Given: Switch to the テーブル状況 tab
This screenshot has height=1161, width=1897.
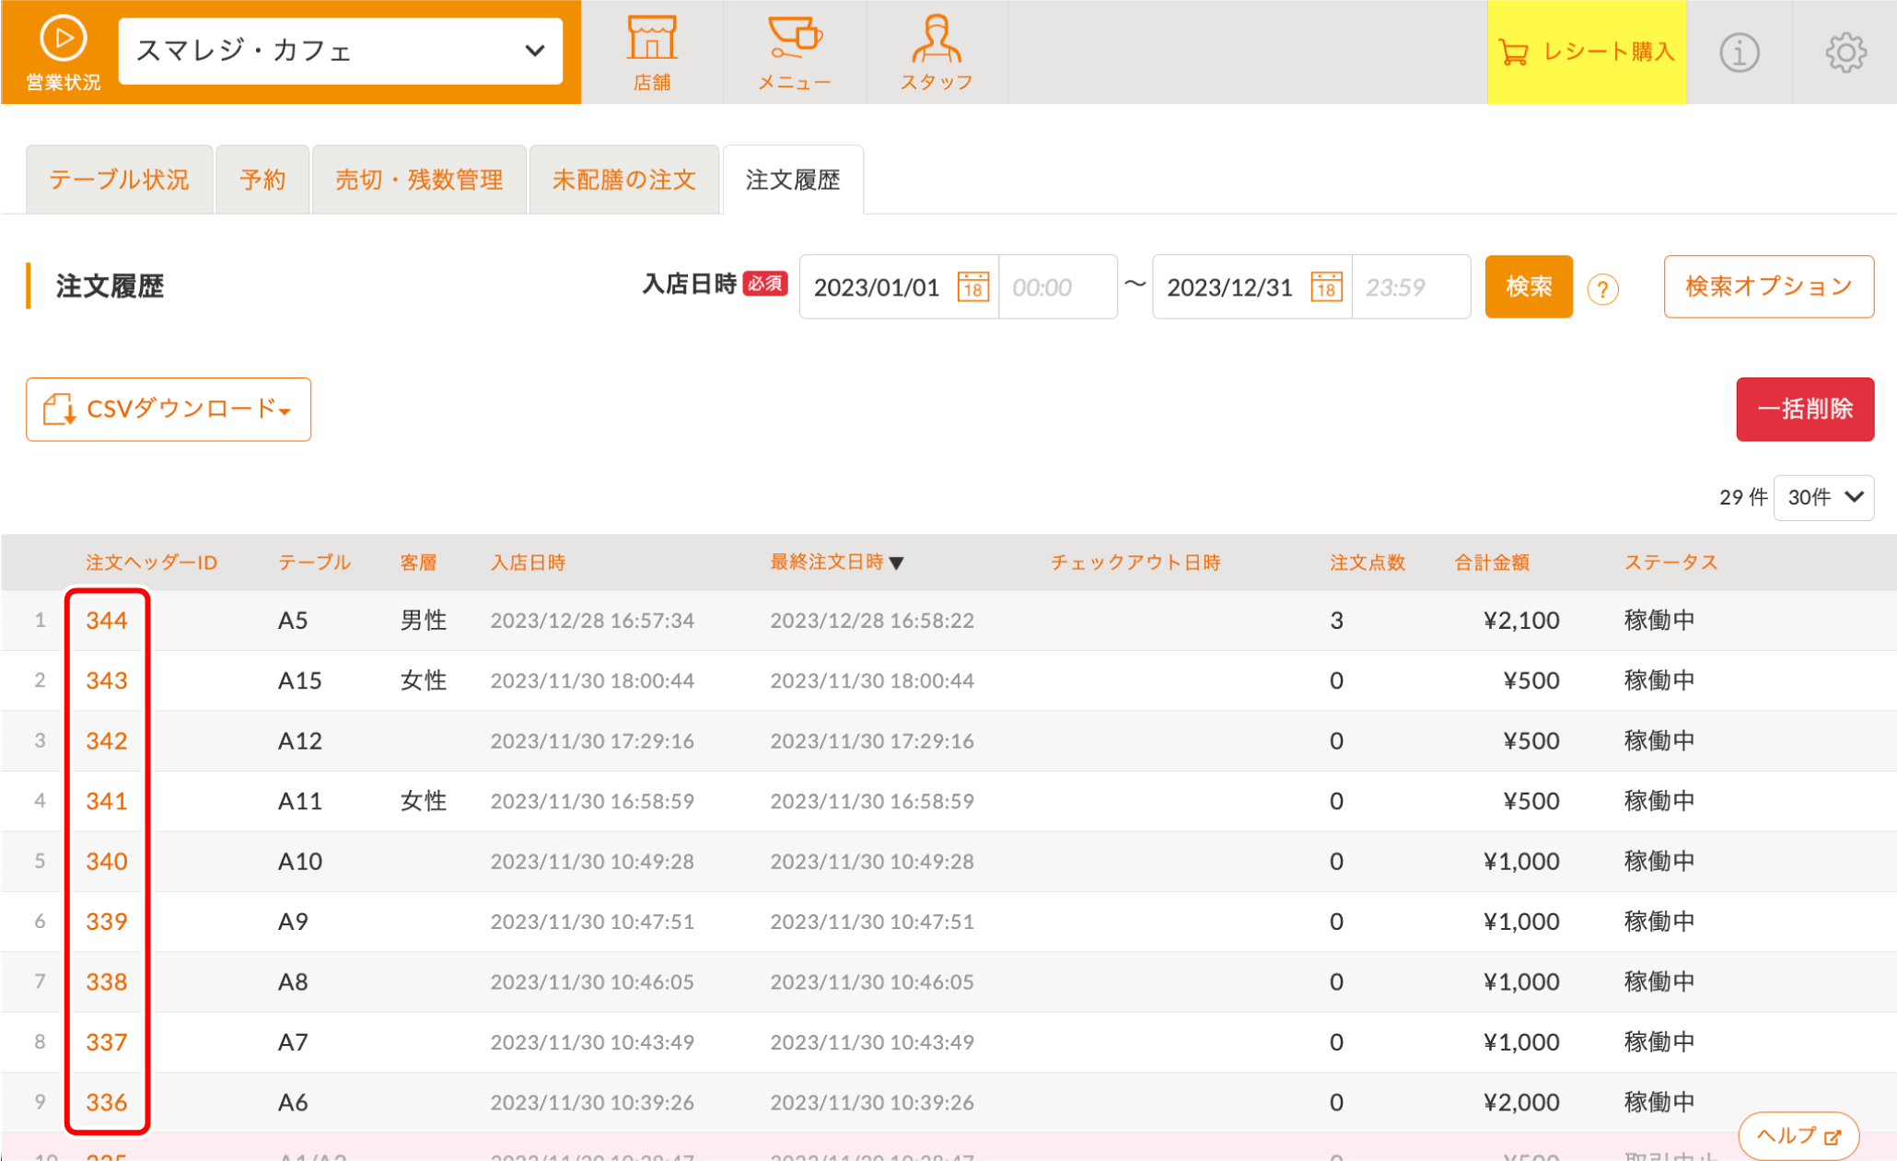Looking at the screenshot, I should pos(119,180).
